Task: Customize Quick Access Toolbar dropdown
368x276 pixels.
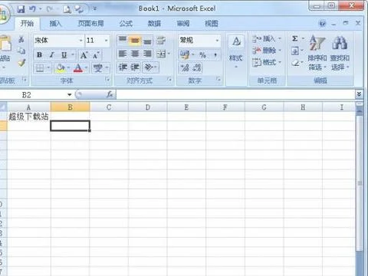Action: pos(95,9)
